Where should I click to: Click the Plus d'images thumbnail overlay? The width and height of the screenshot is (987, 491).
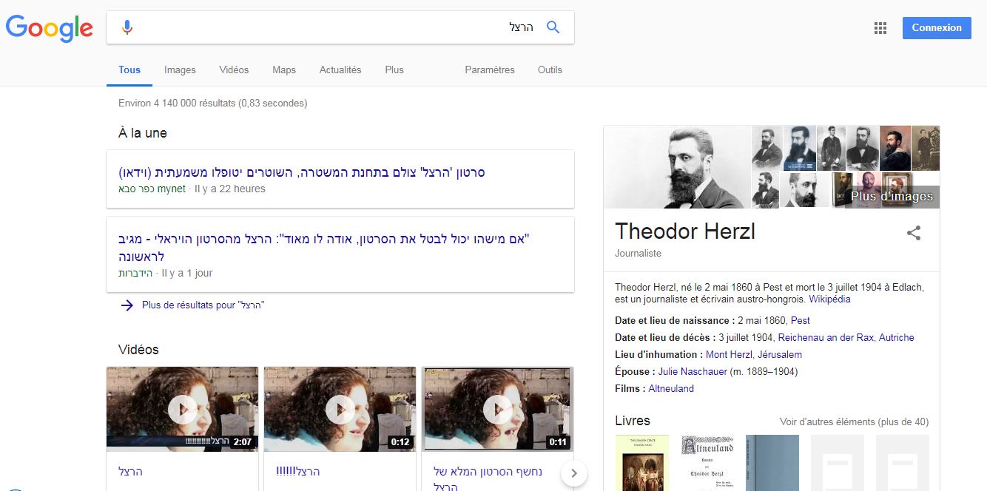[892, 196]
